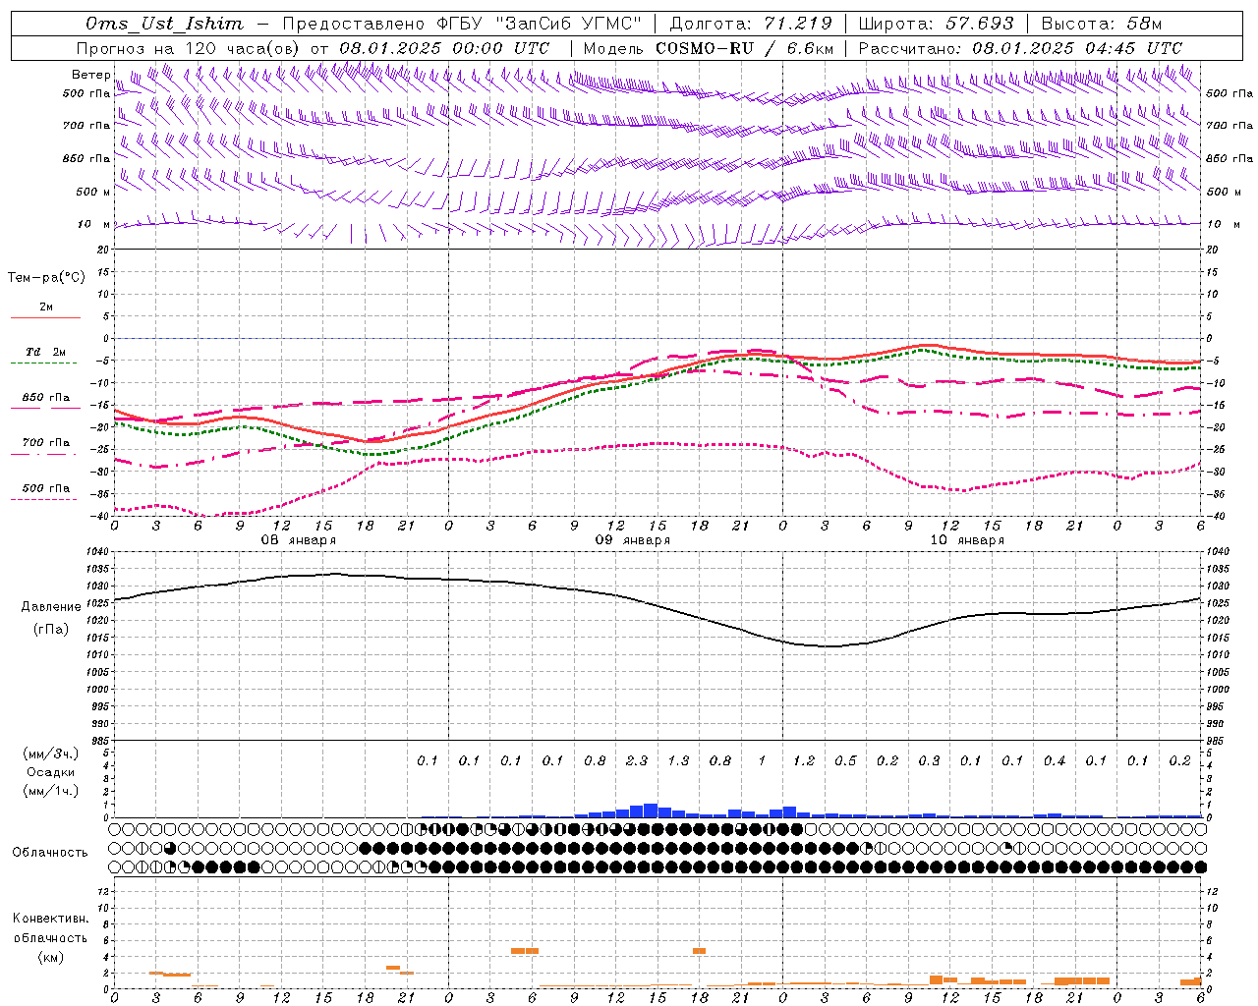Click the precipitation value 2.3

click(637, 760)
